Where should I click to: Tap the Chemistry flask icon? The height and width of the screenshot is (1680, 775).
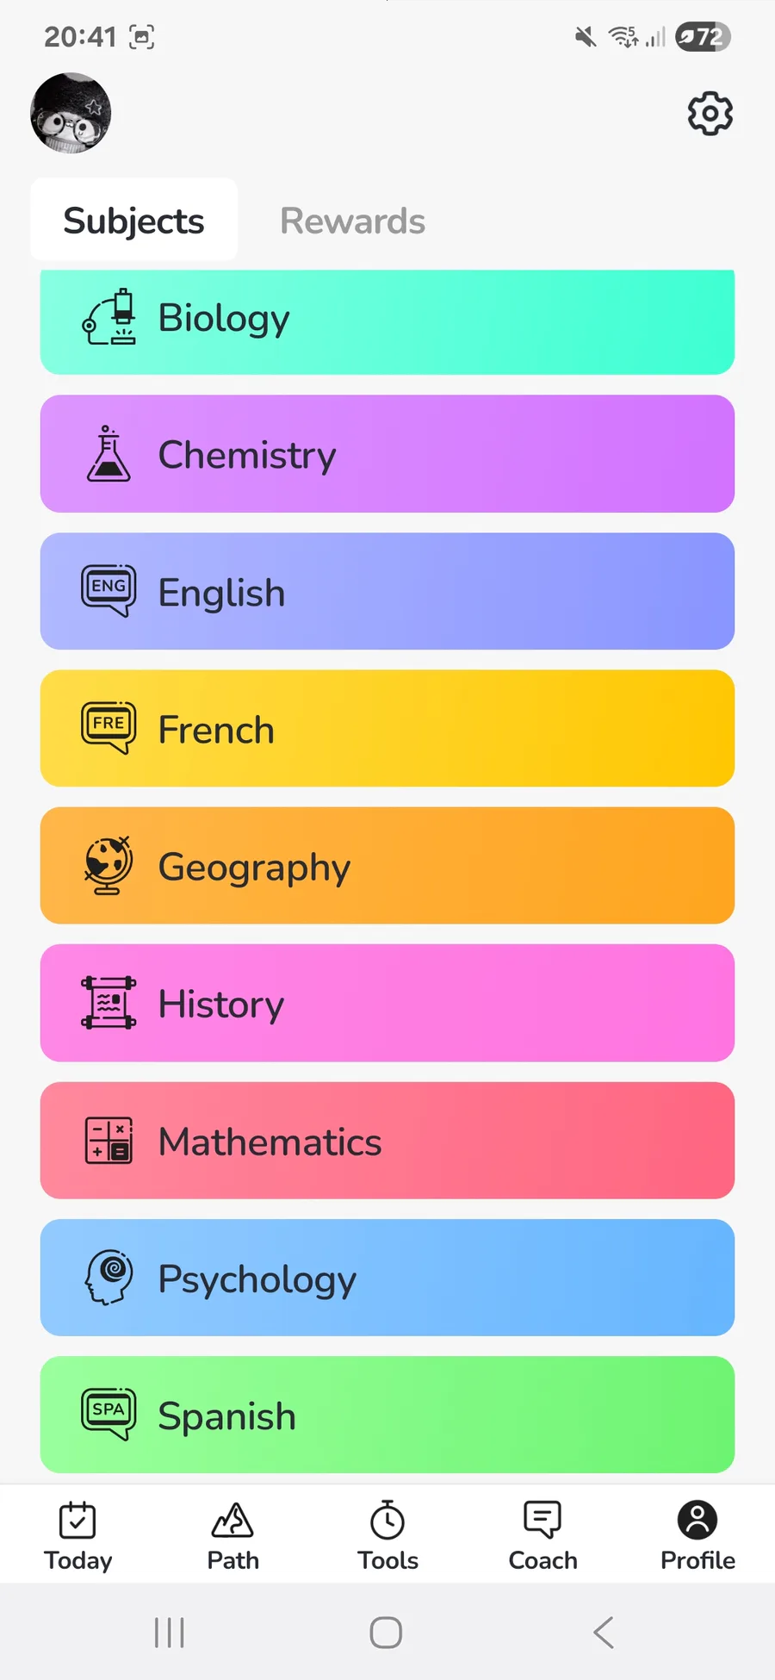[108, 453]
